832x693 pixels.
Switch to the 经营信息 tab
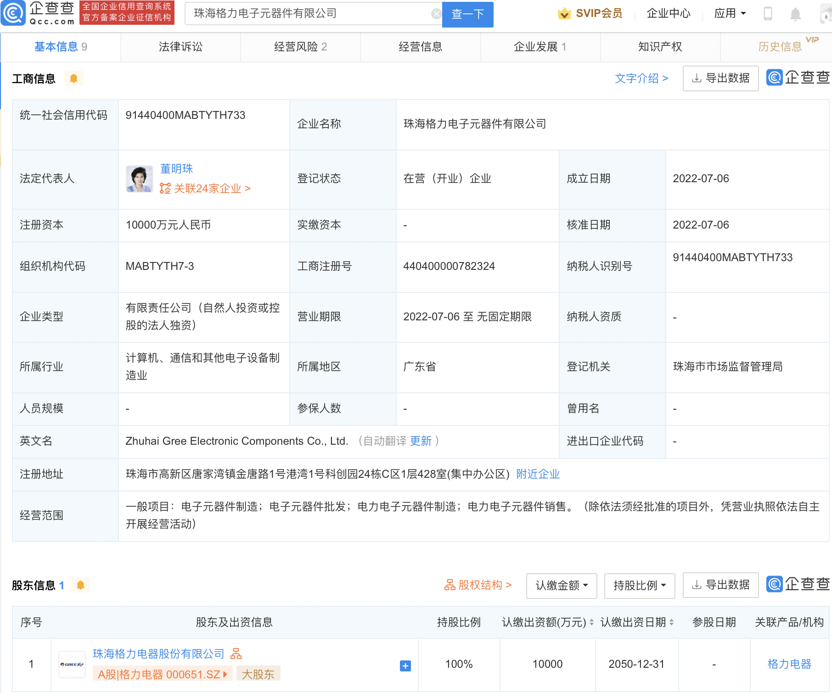[x=420, y=47]
